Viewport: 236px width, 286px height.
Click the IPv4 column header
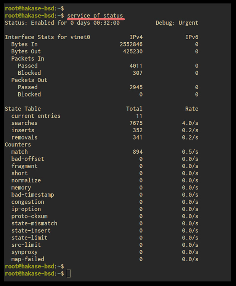(136, 37)
